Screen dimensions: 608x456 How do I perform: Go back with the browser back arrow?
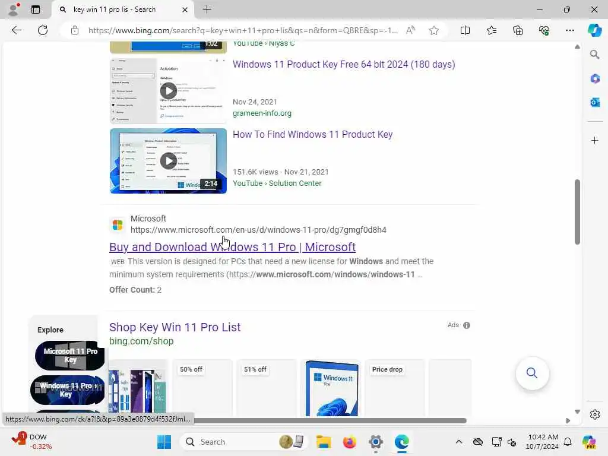point(16,30)
